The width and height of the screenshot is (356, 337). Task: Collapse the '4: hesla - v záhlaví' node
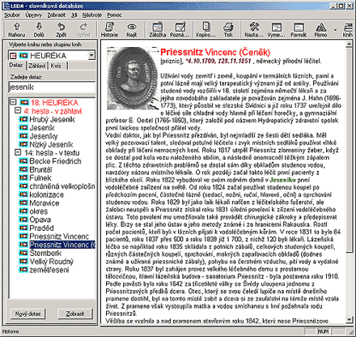click(x=18, y=110)
